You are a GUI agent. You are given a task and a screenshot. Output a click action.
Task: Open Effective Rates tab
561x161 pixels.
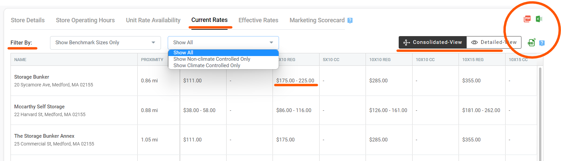point(258,20)
